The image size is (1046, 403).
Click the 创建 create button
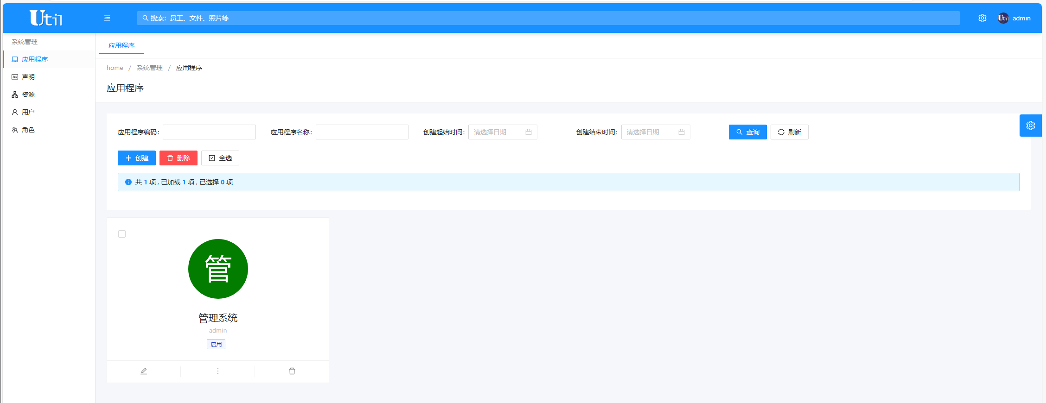pyautogui.click(x=137, y=158)
